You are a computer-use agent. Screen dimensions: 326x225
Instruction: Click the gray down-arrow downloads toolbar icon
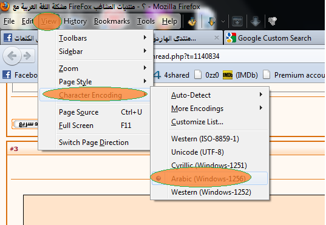tap(256, 21)
